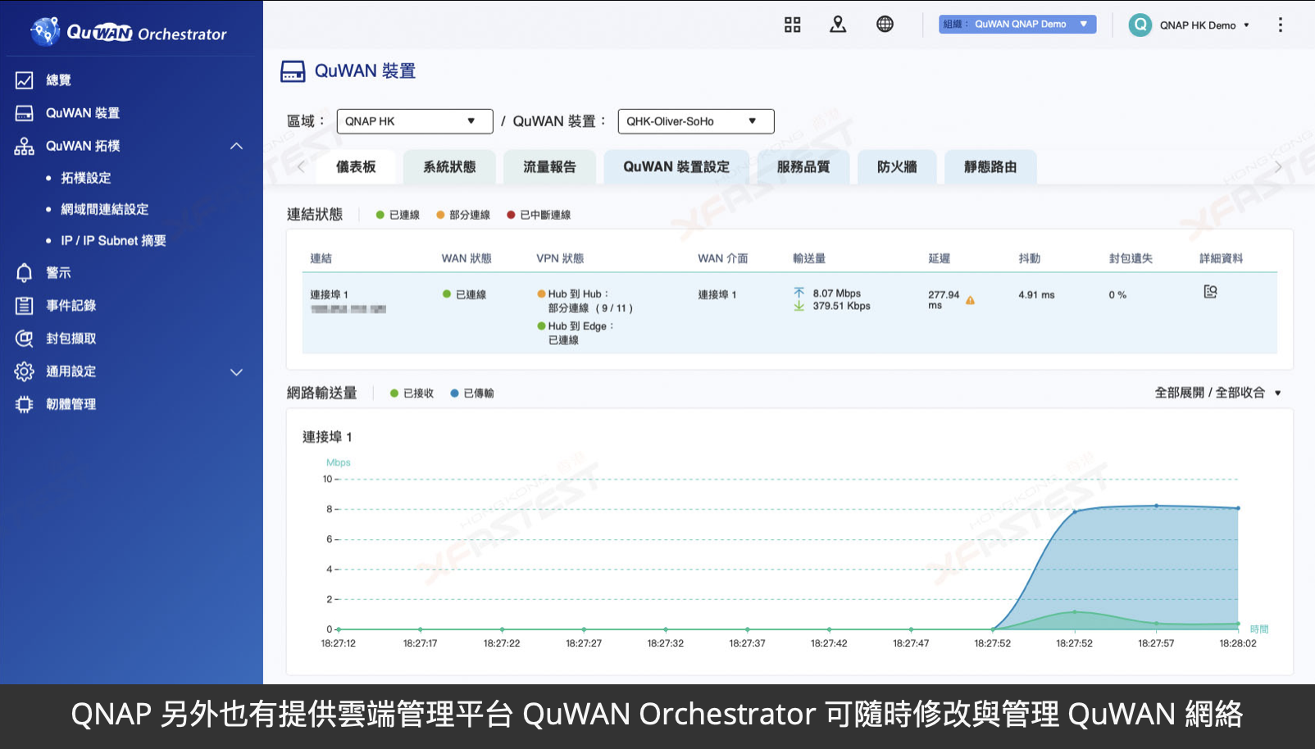Switch to the 防火牆 tab
This screenshot has width=1315, height=749.
pyautogui.click(x=897, y=166)
